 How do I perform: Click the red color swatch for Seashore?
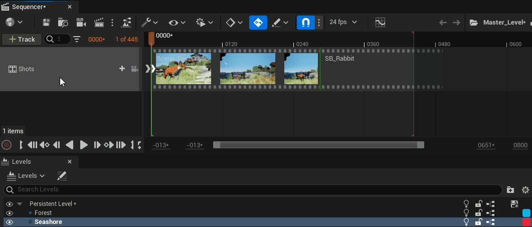tap(526, 222)
